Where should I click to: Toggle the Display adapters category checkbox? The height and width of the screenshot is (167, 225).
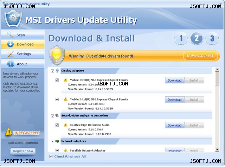point(52,71)
